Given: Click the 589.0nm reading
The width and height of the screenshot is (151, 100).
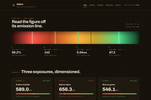Looking at the screenshot, I should click(x=24, y=89).
